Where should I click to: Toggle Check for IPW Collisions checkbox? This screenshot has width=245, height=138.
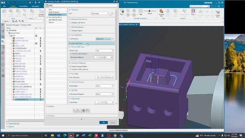[70, 69]
